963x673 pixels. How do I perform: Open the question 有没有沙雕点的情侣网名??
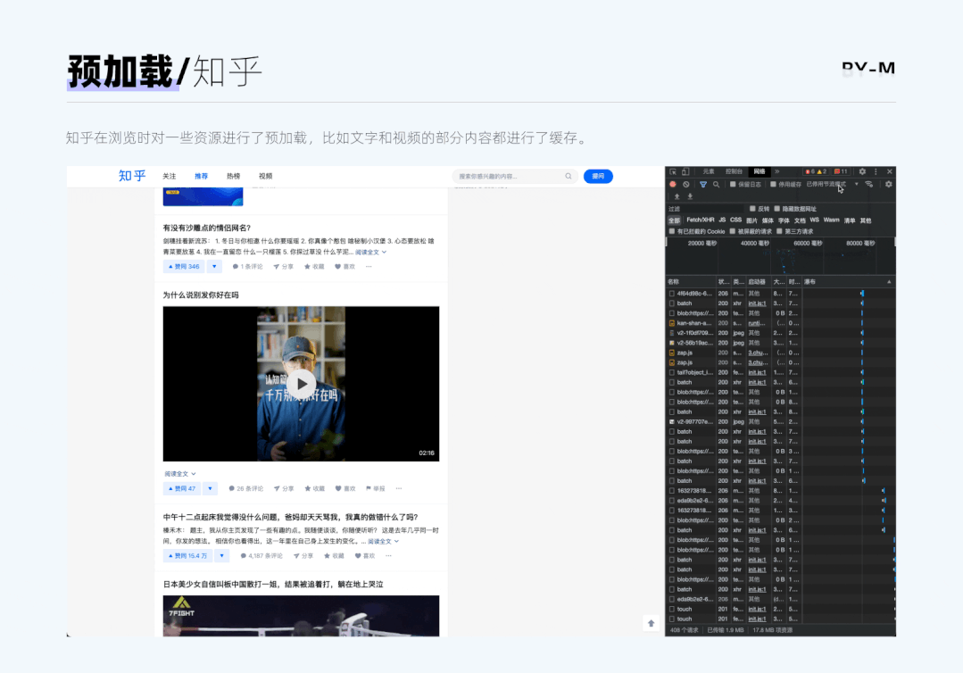[207, 228]
